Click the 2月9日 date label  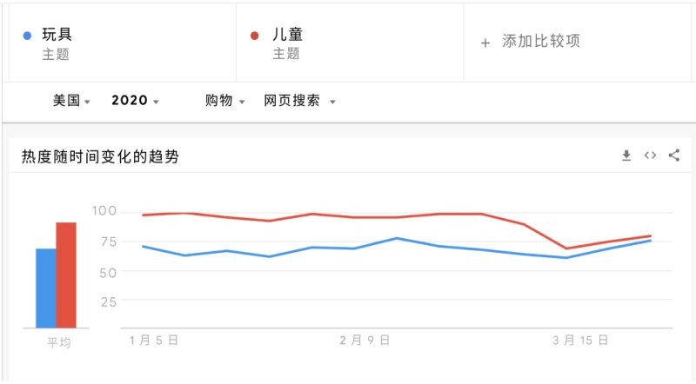point(365,341)
